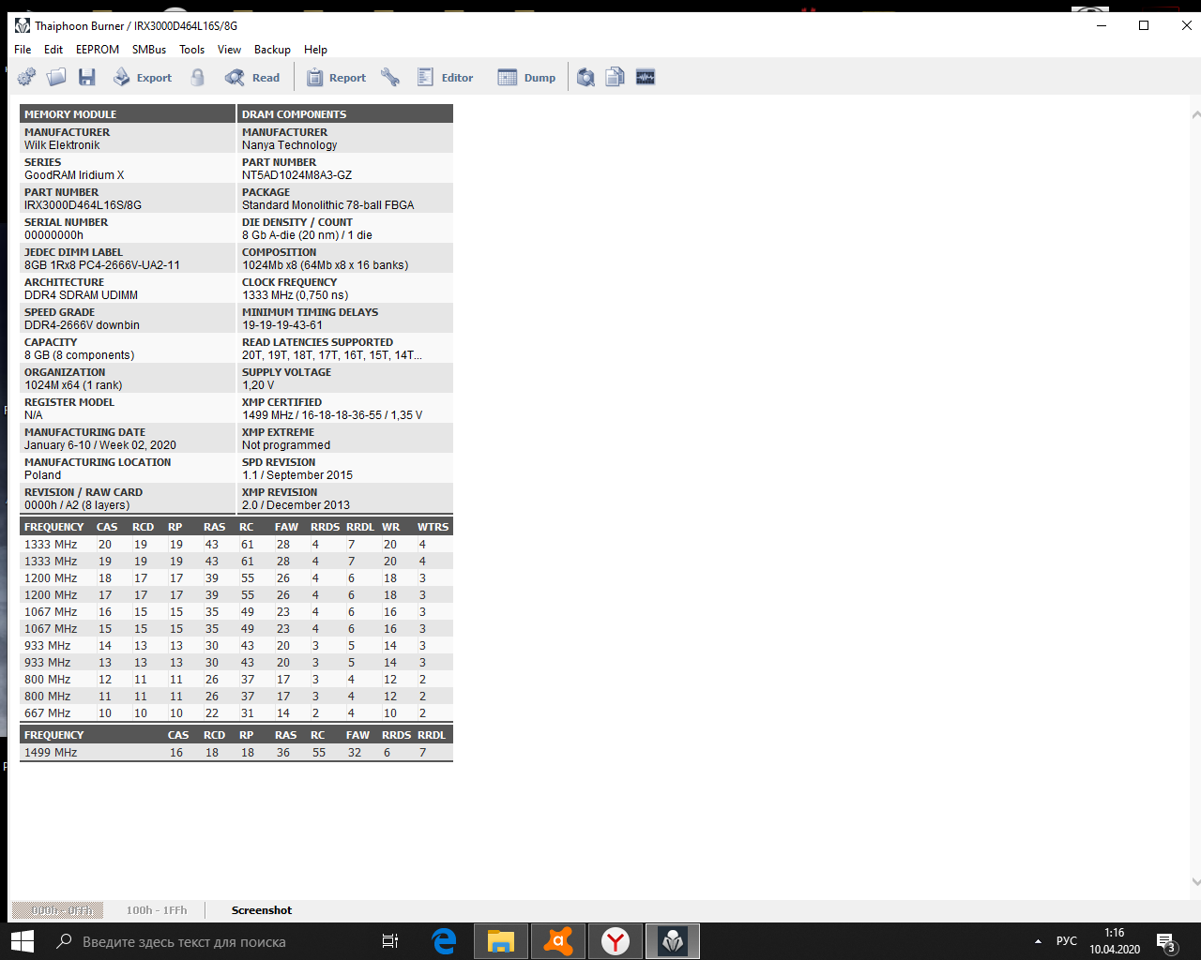1201x960 pixels.
Task: Click the Nanya Technology manufacturer value
Action: coord(289,145)
